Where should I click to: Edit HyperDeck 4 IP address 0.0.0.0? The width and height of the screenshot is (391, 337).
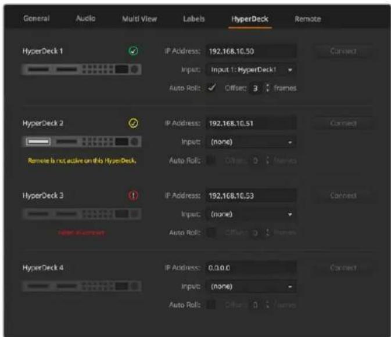tap(251, 268)
